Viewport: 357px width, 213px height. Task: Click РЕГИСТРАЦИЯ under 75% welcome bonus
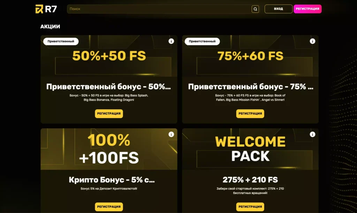pos(250,114)
